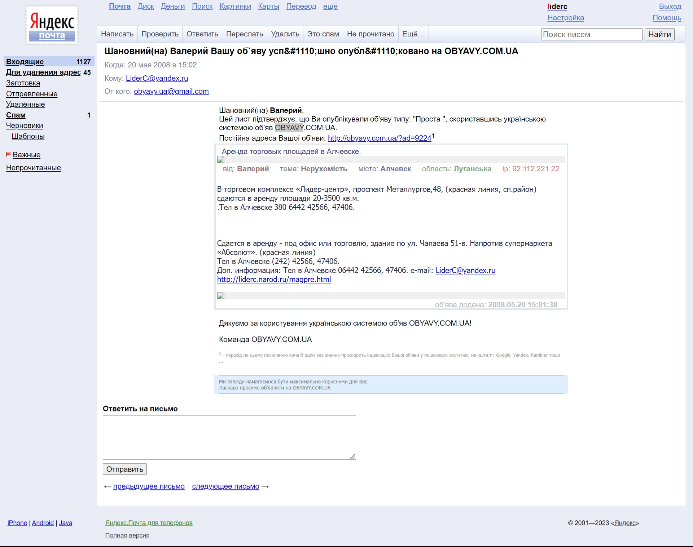Screen dimensions: 693x547
Task: Open the Java app link
Action: (x=66, y=523)
